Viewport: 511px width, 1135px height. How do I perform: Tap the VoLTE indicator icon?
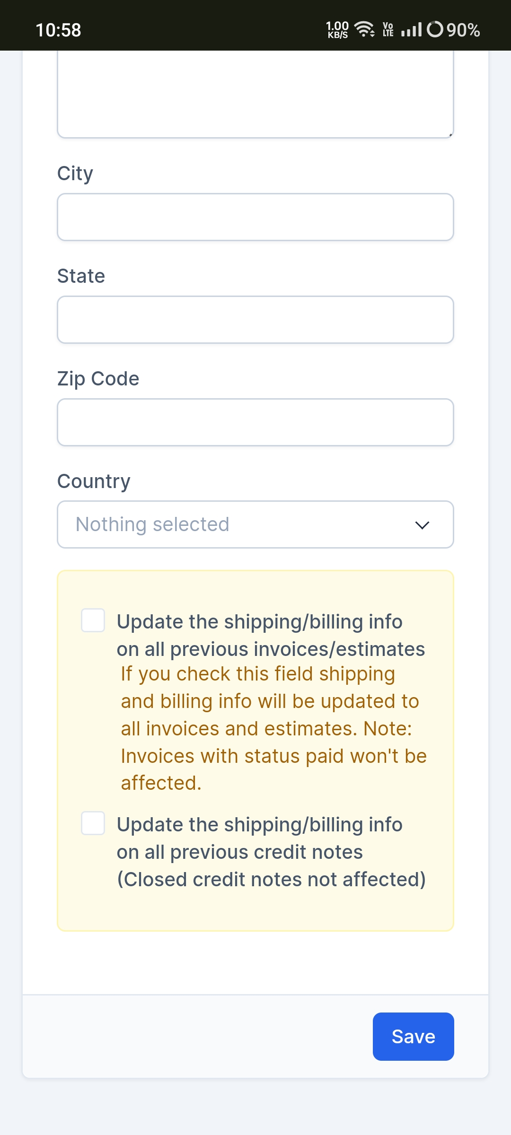(388, 29)
